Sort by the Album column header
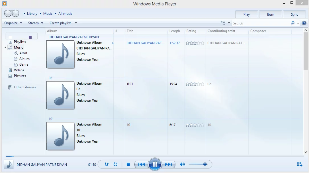This screenshot has height=173, width=309. [x=80, y=31]
